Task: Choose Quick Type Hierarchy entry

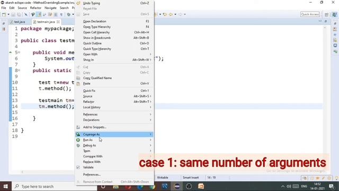Action: (114, 49)
